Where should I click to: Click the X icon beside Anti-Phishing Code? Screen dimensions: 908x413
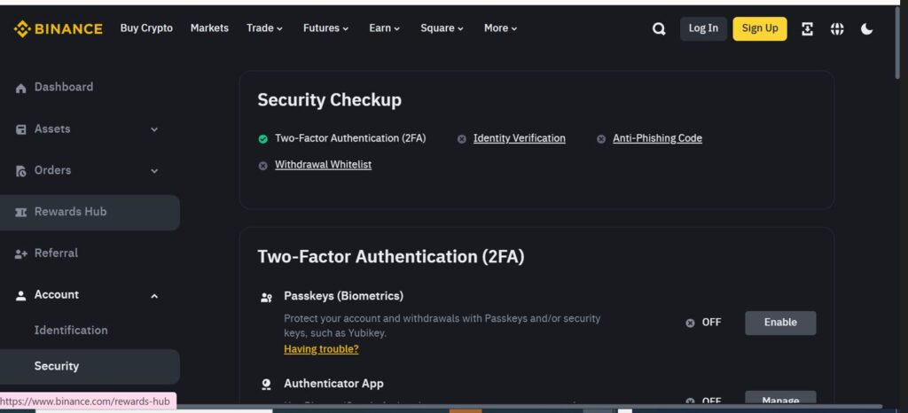click(x=601, y=139)
